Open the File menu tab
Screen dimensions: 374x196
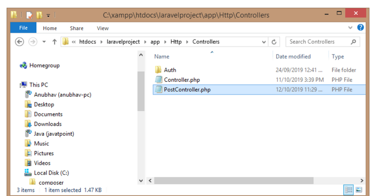[23, 28]
